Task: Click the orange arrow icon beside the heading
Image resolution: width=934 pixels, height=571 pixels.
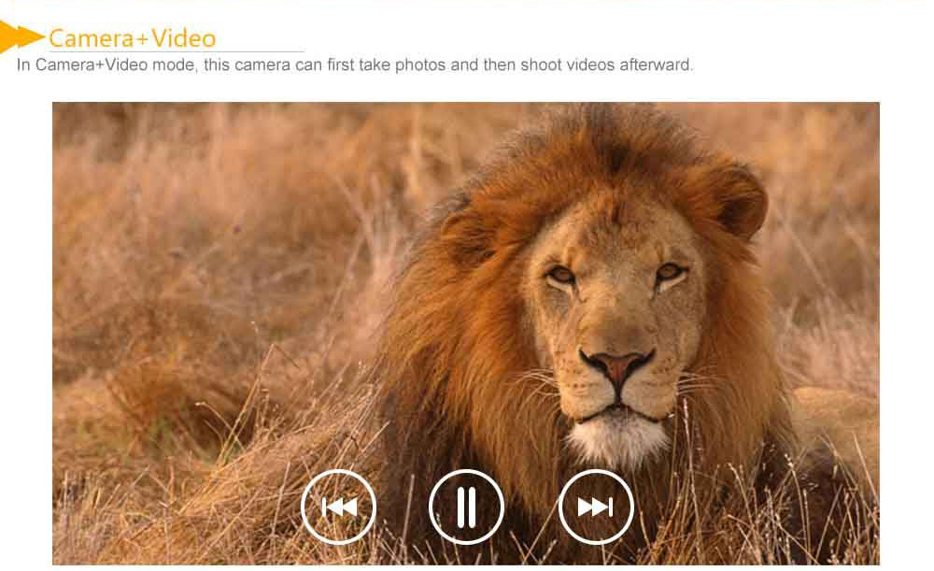Action: tap(21, 37)
